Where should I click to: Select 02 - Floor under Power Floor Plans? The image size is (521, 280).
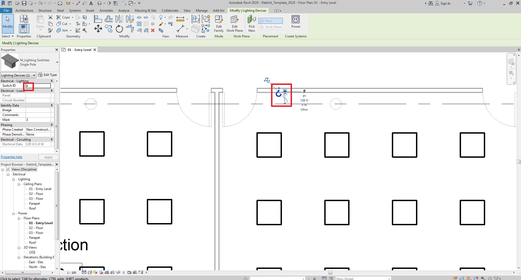coord(36,228)
